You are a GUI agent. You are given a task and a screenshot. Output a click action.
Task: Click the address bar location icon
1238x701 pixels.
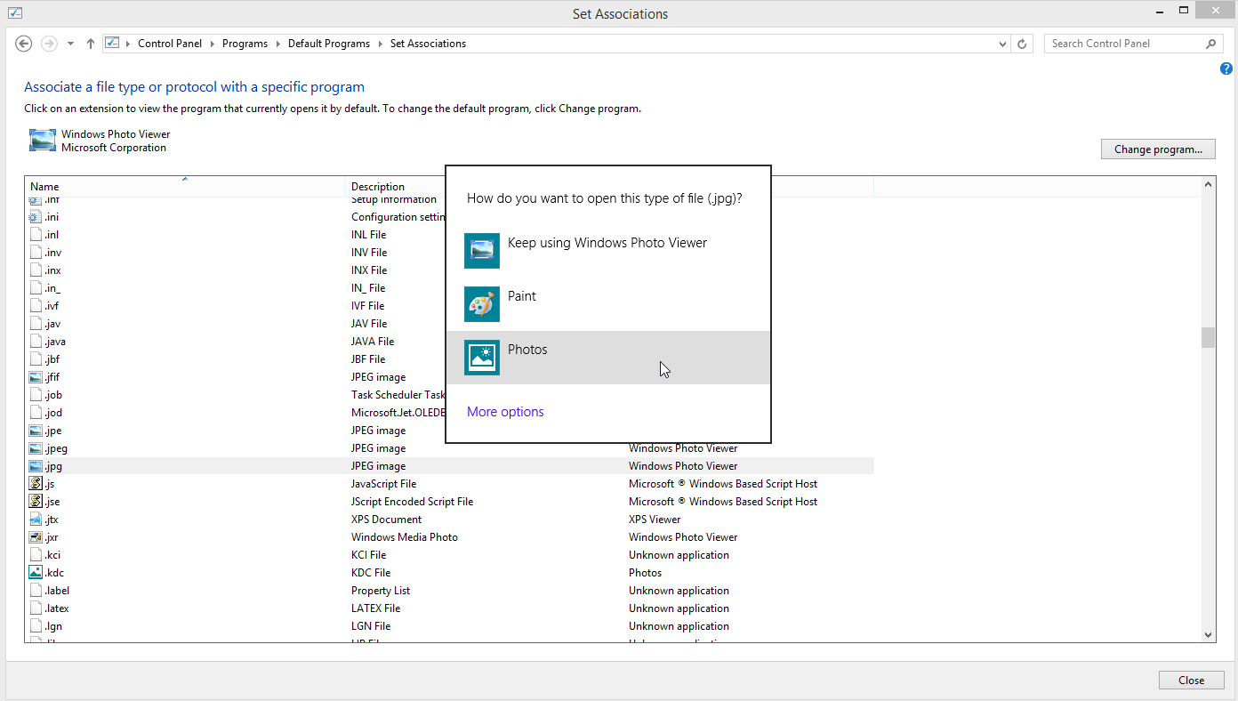tap(112, 43)
